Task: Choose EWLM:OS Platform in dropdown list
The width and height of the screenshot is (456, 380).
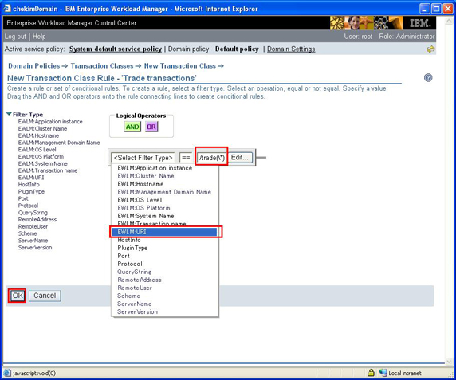Action: click(x=164, y=208)
